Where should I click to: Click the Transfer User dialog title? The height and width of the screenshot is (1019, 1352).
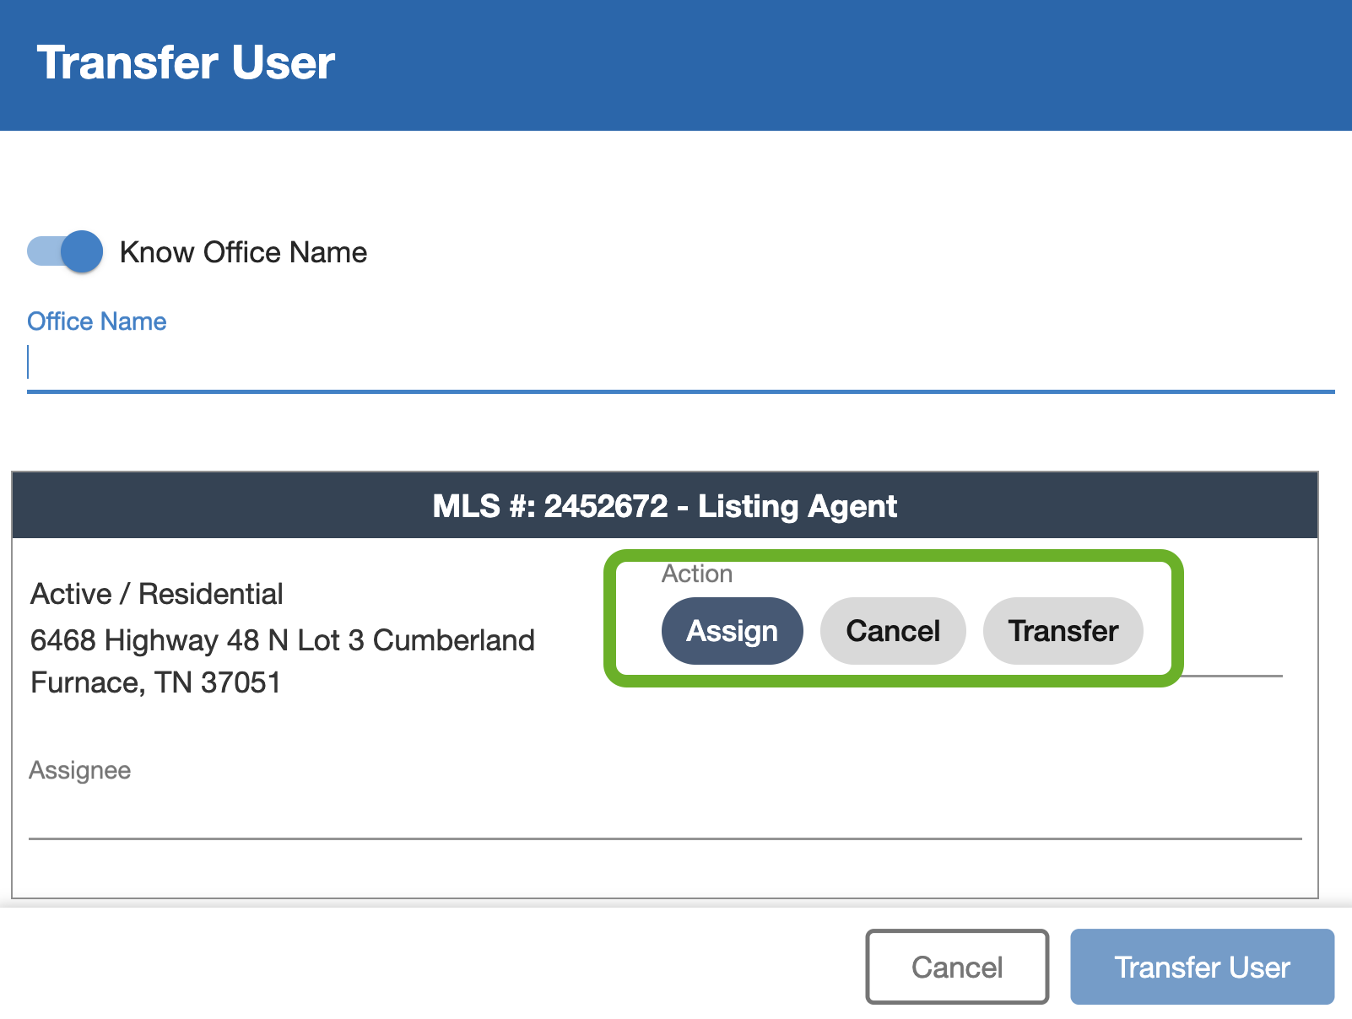[x=186, y=62]
